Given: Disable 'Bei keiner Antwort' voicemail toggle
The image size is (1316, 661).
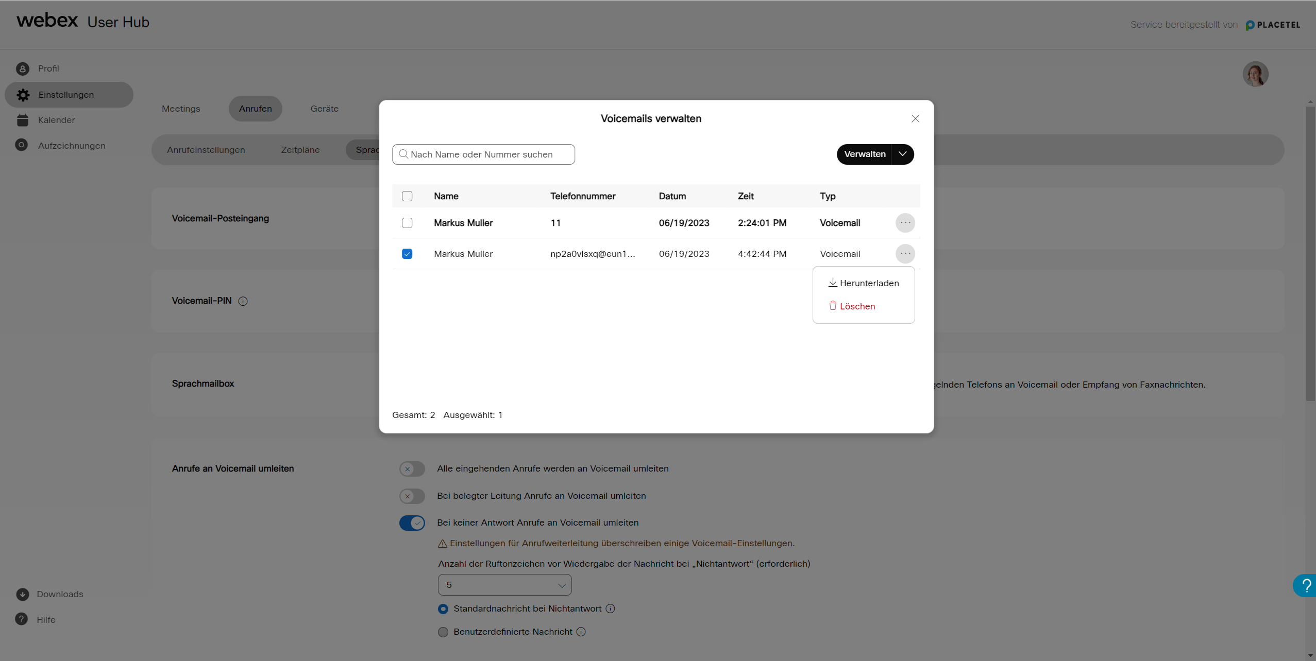Looking at the screenshot, I should click(x=412, y=523).
